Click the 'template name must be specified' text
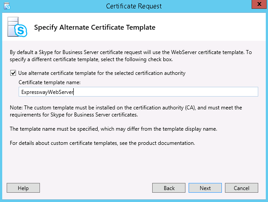 [x=113, y=129]
